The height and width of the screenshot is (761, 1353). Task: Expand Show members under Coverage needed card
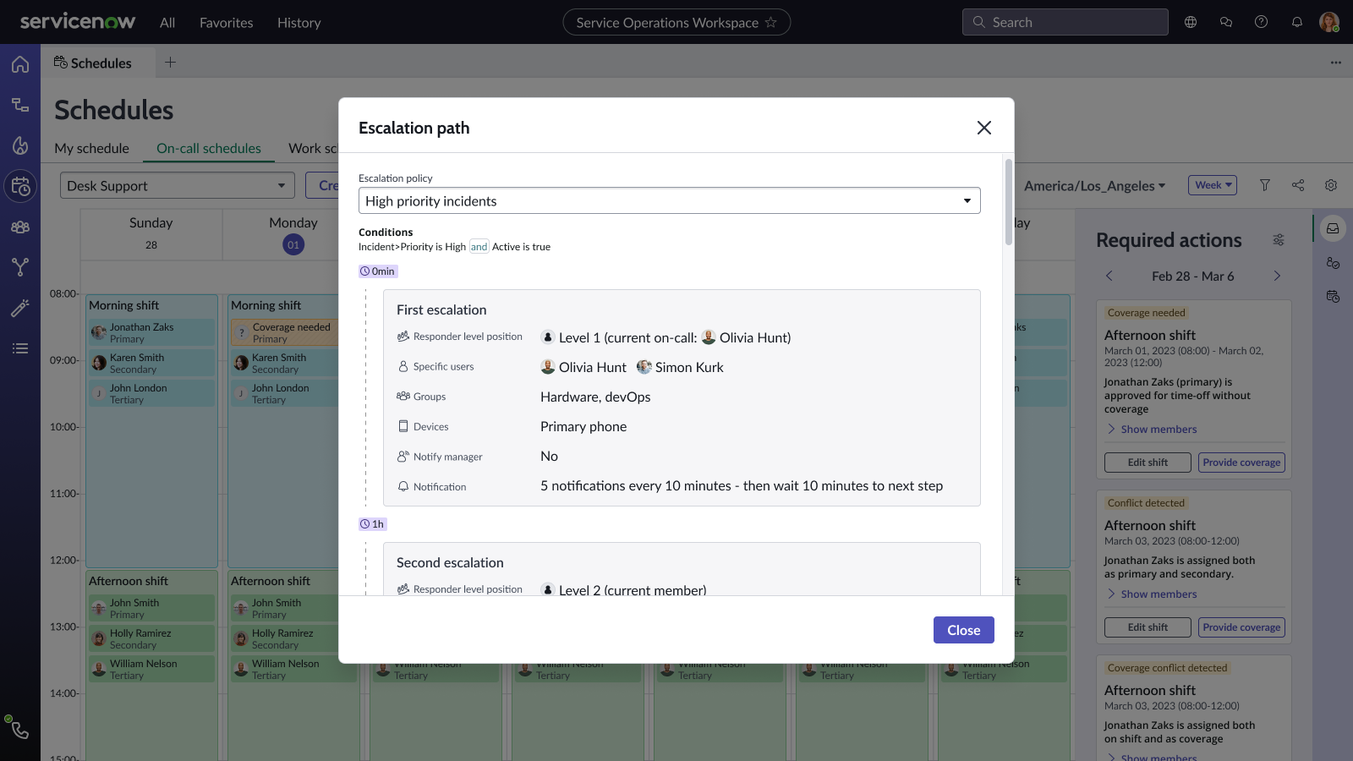pos(1153,429)
